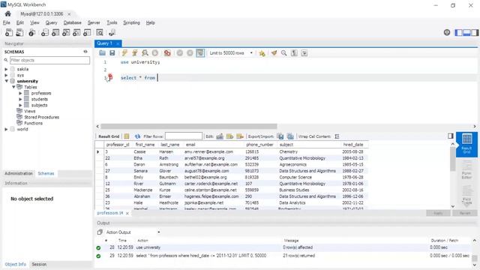This screenshot has height=270, width=480.
Task: Open the Database menu
Action: (x=72, y=22)
